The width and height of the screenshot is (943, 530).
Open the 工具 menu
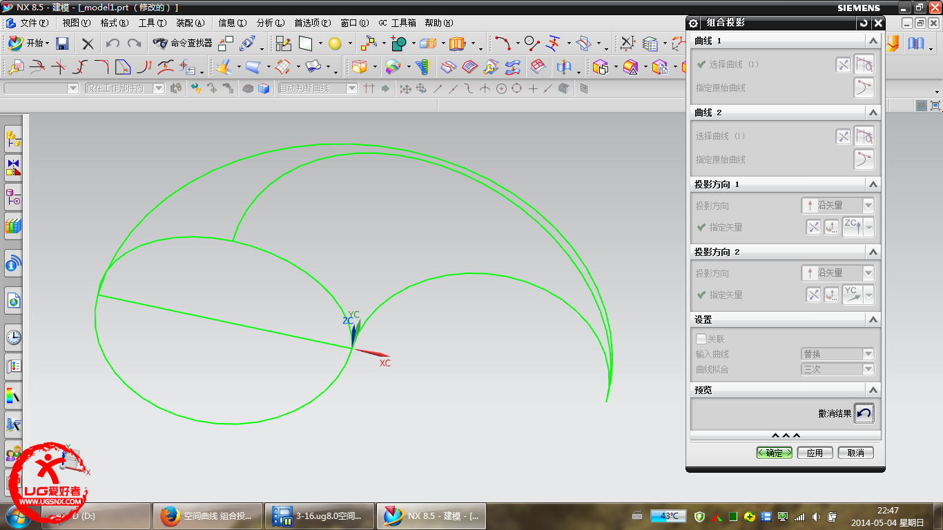tap(153, 23)
